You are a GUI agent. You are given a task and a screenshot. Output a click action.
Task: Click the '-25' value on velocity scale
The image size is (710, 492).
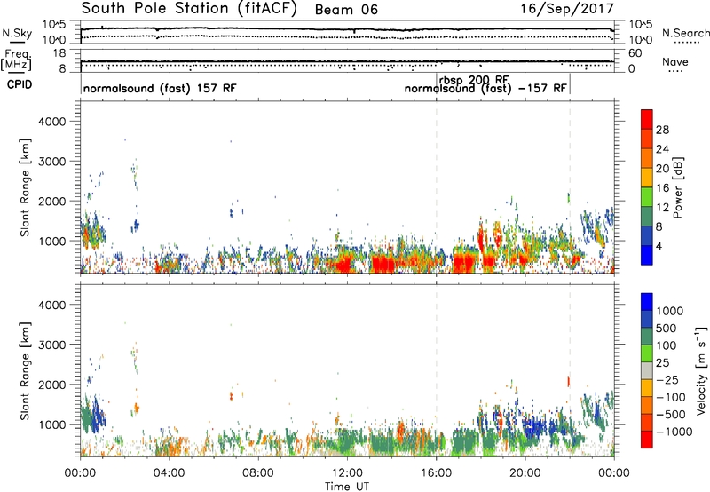667,379
